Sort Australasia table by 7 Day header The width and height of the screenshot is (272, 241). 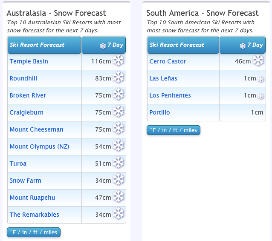(x=104, y=45)
